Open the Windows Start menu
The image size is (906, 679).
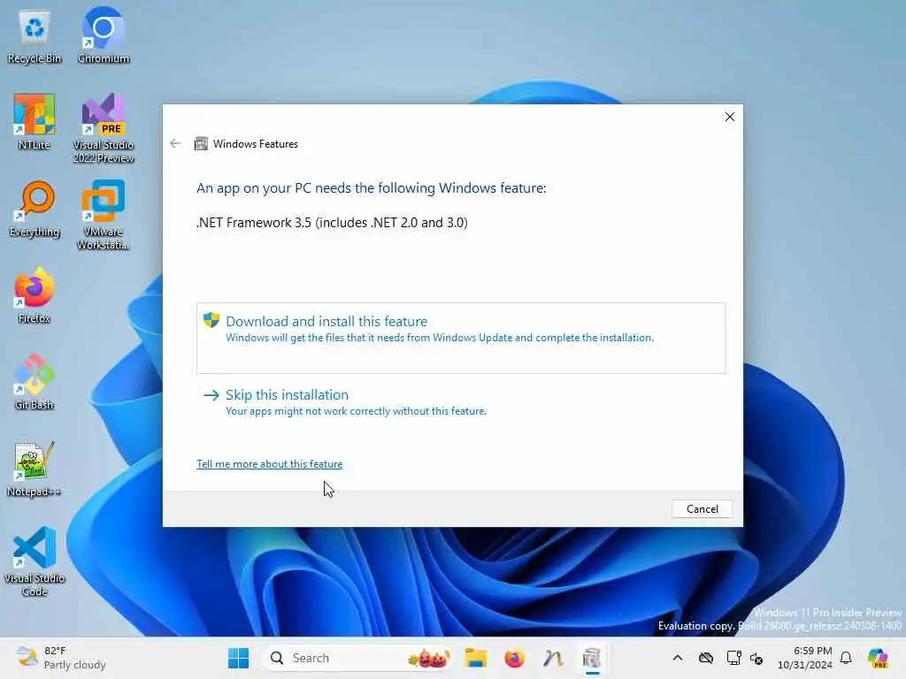point(238,658)
